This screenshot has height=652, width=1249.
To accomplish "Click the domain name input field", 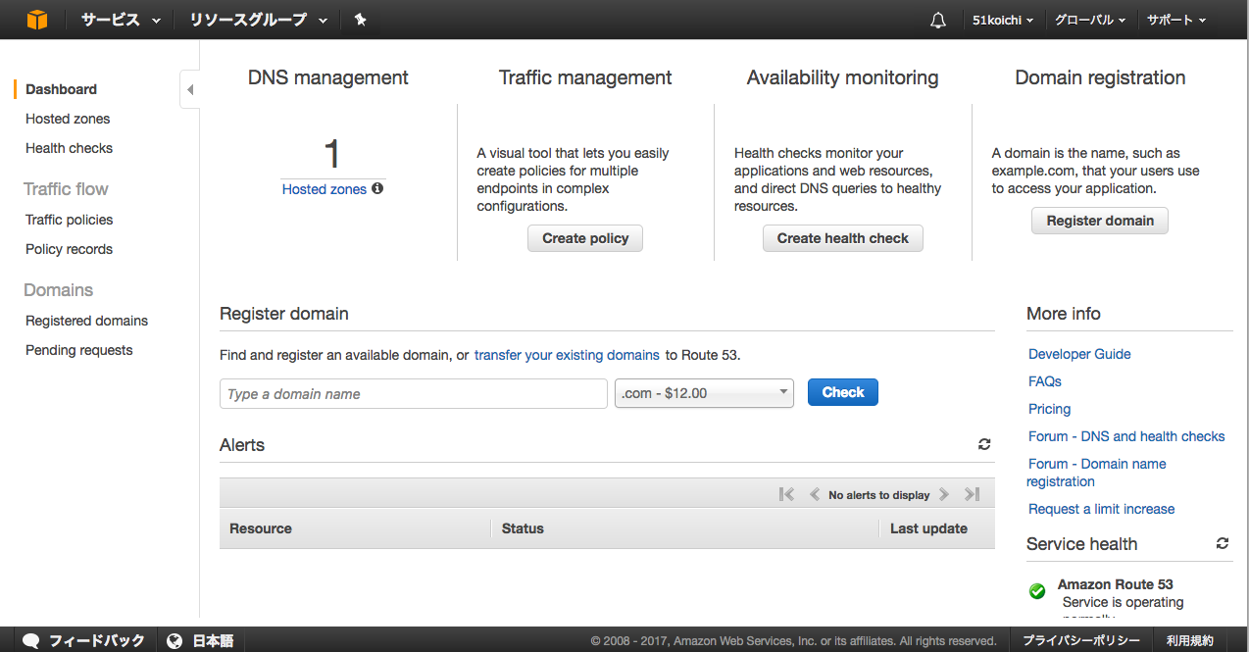I will tap(414, 393).
